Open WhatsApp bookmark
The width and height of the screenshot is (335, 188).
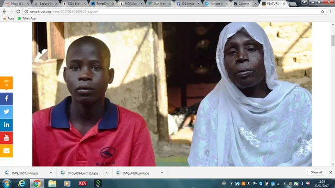[27, 18]
